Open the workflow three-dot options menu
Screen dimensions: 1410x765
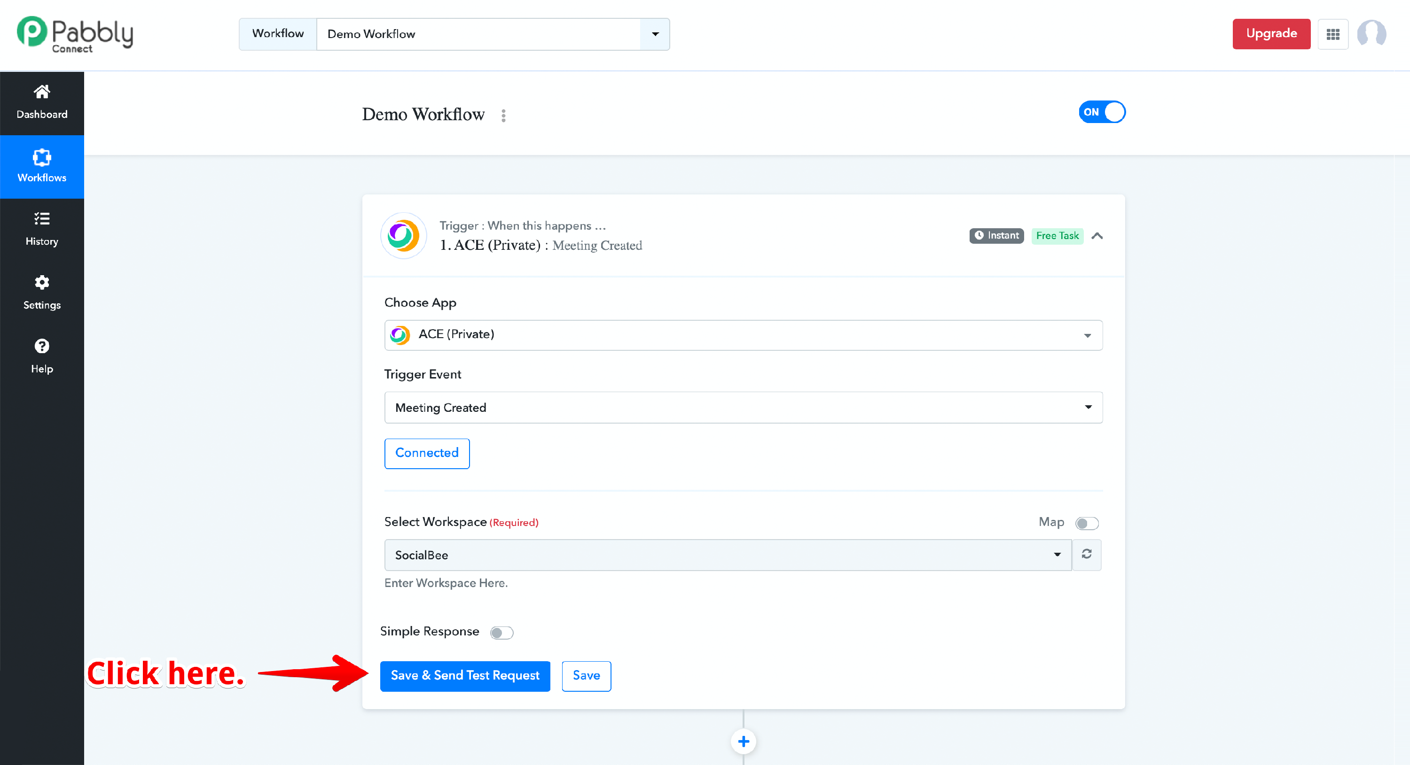(503, 116)
